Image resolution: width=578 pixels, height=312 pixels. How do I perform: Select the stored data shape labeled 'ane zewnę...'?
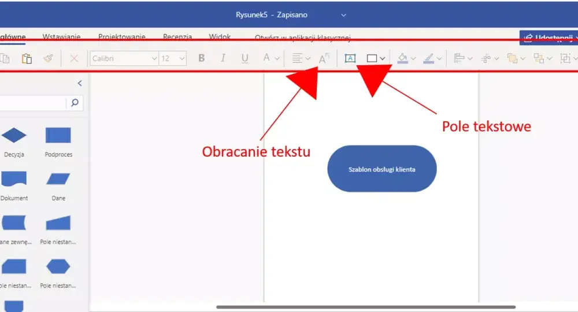(14, 222)
